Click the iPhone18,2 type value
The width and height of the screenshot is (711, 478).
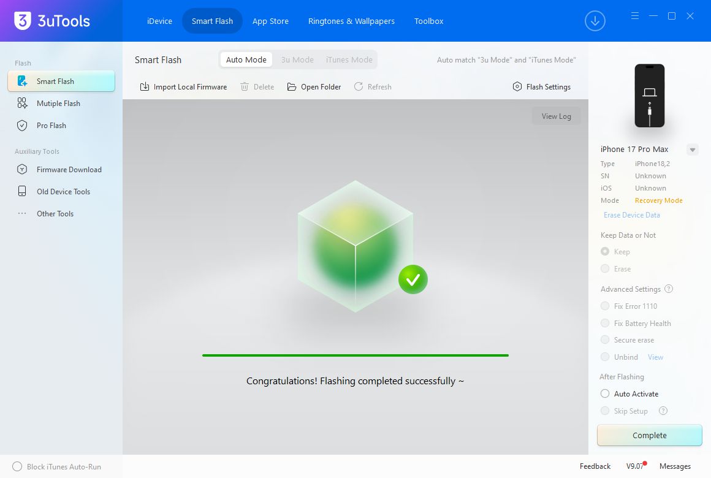[x=652, y=164]
